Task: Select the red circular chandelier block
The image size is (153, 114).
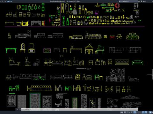Action: tap(117, 5)
